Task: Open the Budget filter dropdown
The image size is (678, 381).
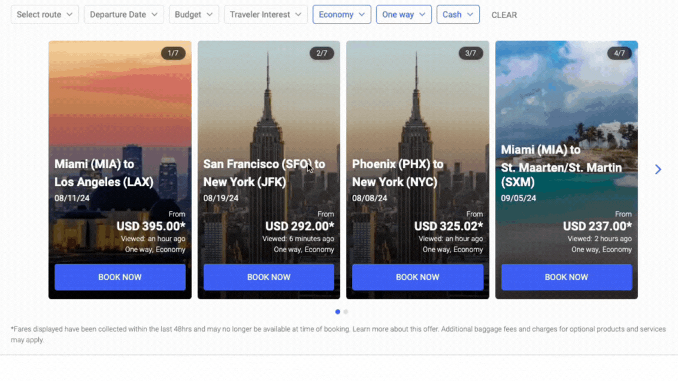Action: (194, 14)
